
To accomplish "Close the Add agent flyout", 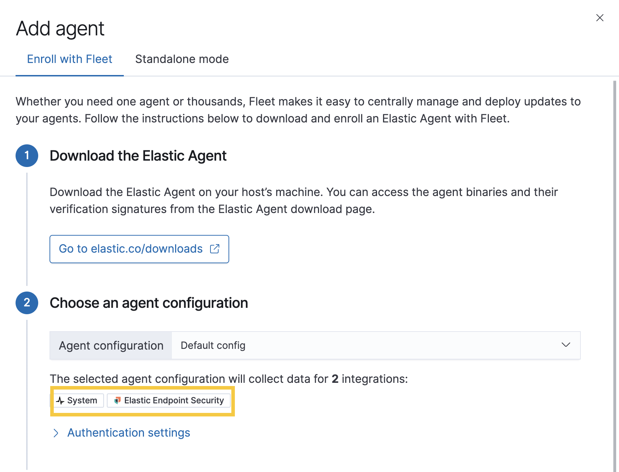I will (x=600, y=17).
